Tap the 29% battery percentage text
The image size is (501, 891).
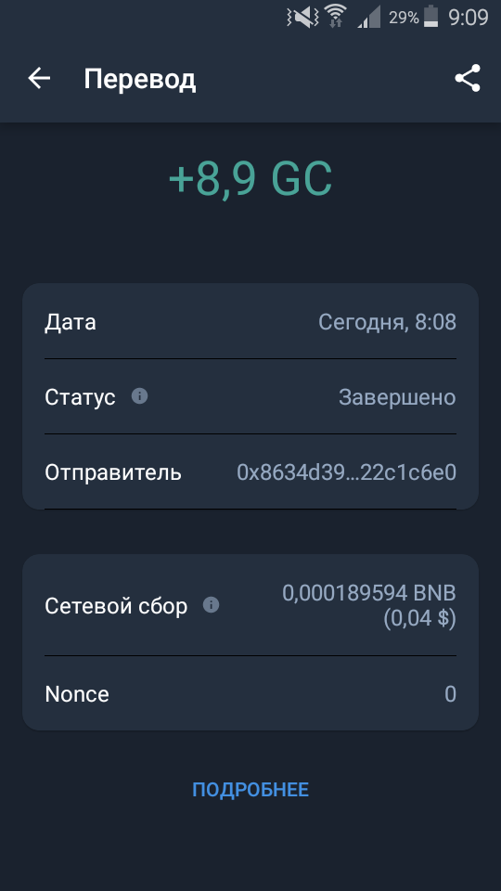click(404, 18)
